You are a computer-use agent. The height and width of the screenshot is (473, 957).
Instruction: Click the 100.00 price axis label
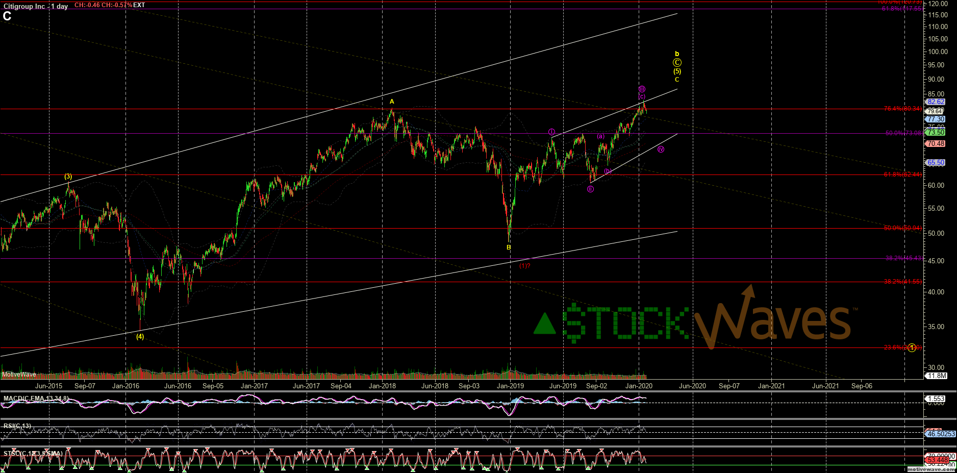938,52
